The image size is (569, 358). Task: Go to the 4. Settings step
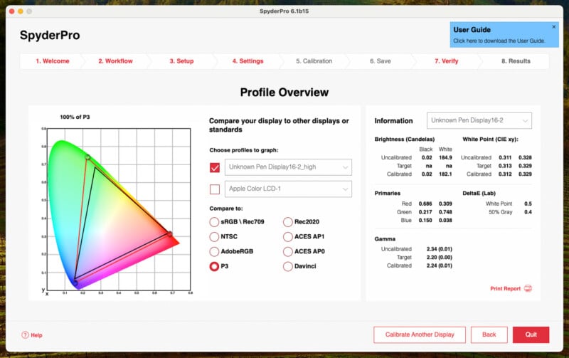pos(248,61)
